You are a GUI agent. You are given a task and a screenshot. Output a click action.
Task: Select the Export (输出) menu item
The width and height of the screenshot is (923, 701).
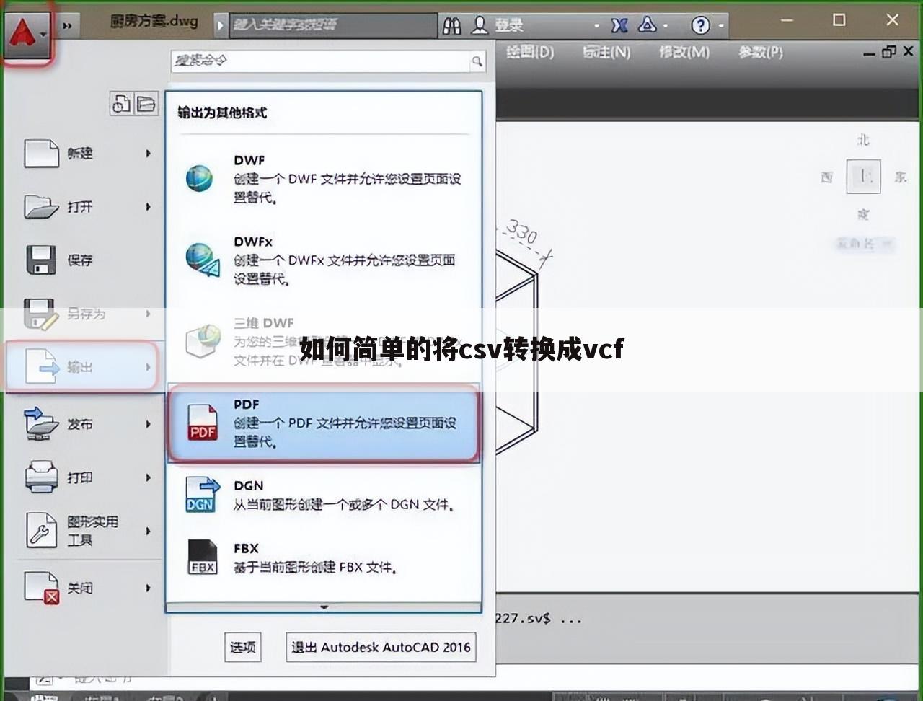(82, 367)
